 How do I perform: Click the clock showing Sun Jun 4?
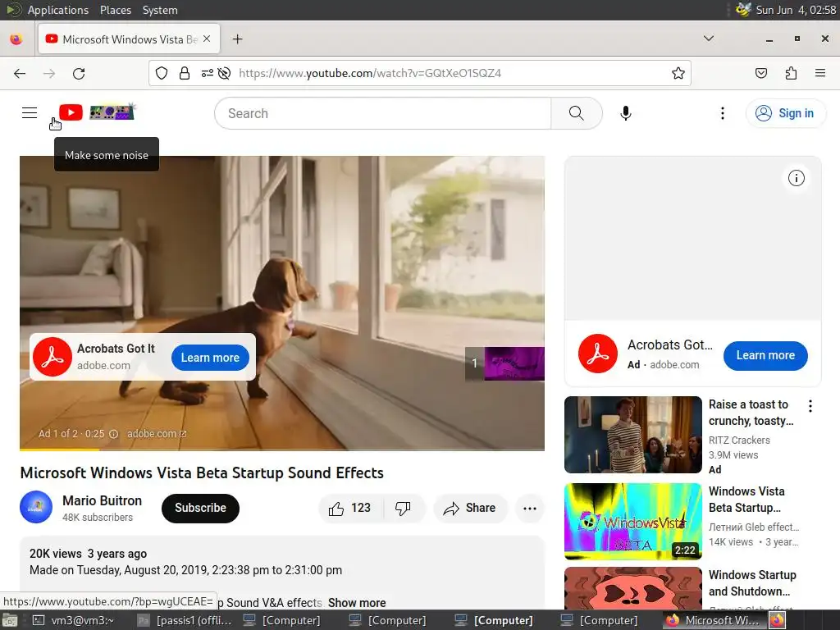[x=796, y=10]
